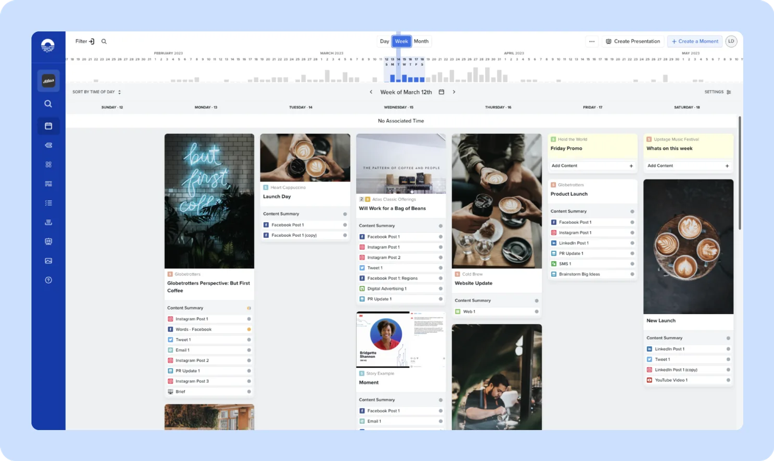
Task: Select Monday - 13 column header
Action: (206, 107)
